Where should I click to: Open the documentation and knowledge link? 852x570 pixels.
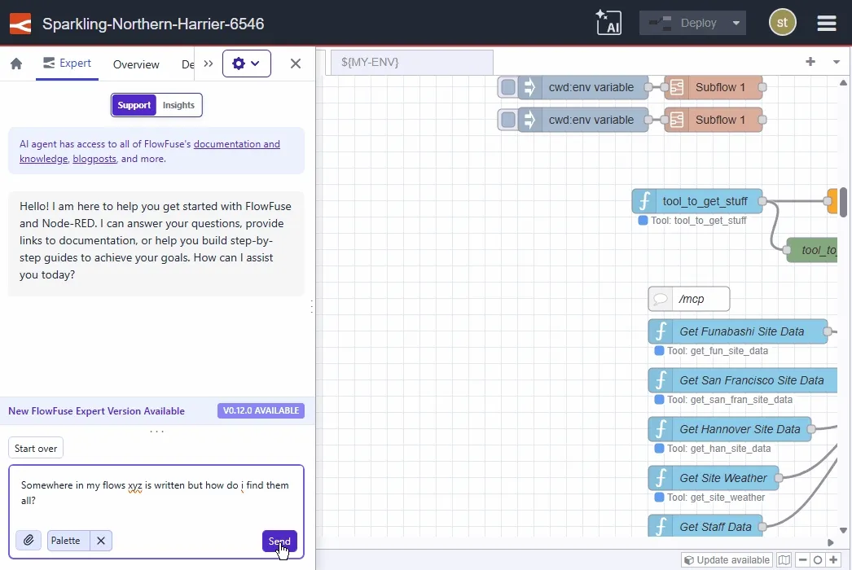click(236, 144)
